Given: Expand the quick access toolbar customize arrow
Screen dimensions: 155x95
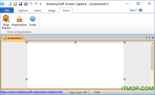Looking at the screenshot, I should click(41, 4).
